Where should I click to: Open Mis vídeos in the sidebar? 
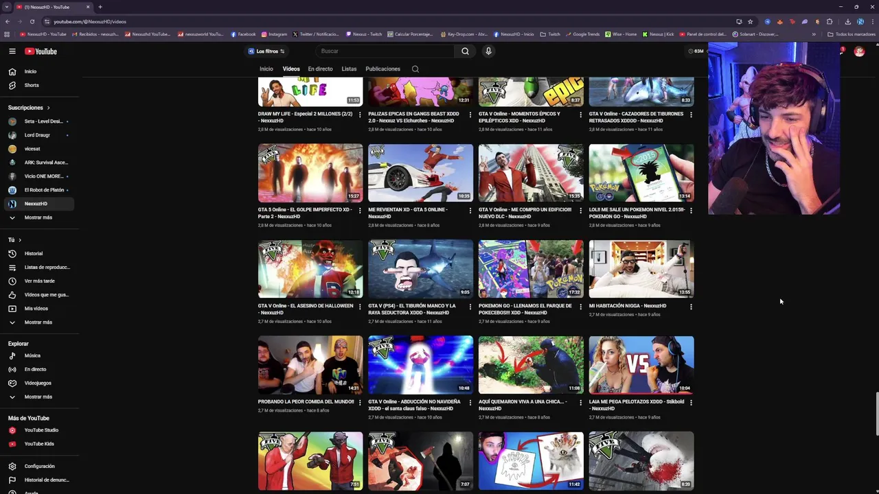pos(40,308)
